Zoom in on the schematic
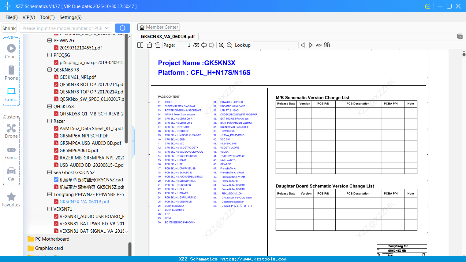This screenshot has width=466, height=262. click(221, 45)
